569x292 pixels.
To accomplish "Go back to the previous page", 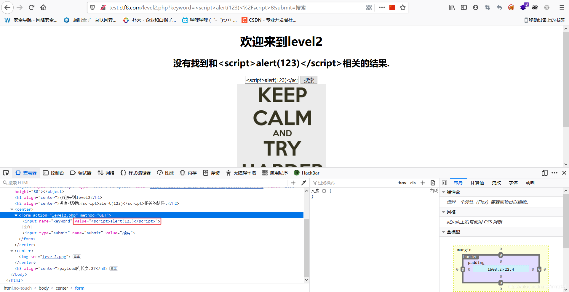I will pos(7,7).
